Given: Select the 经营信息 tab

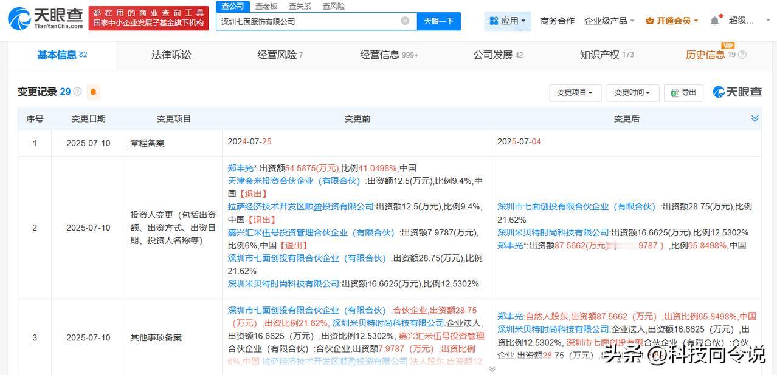Looking at the screenshot, I should (x=389, y=55).
